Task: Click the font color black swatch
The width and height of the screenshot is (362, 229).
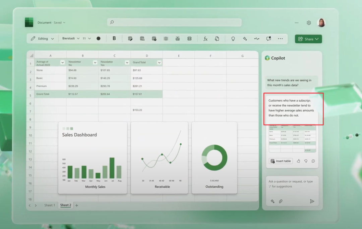Action: 98,38
